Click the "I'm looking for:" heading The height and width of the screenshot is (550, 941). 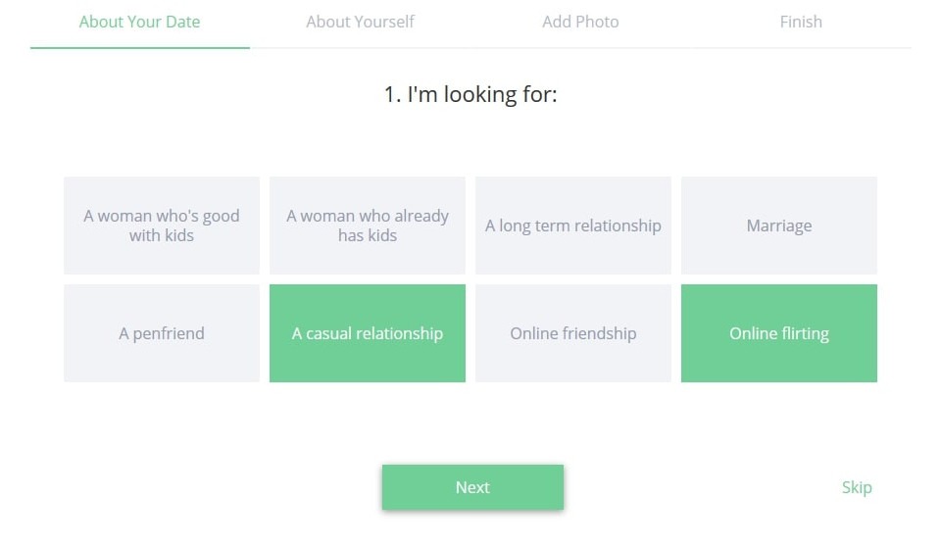[x=482, y=95]
